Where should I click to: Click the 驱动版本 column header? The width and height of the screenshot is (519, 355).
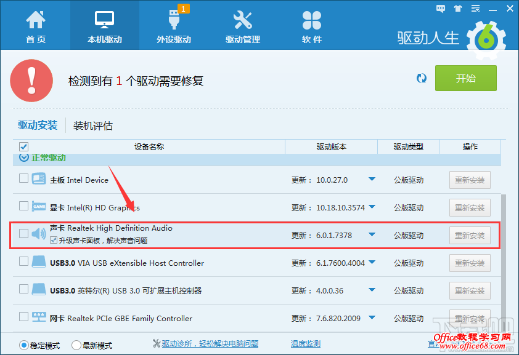[332, 146]
